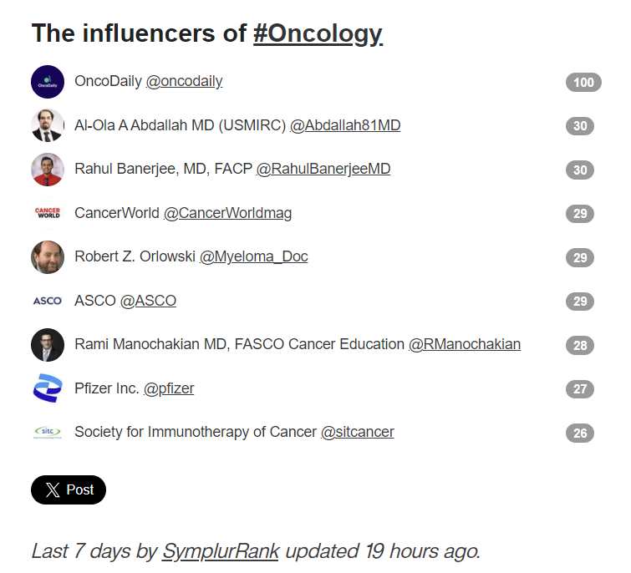Click OncoDaily's score badge showing 100

[583, 83]
